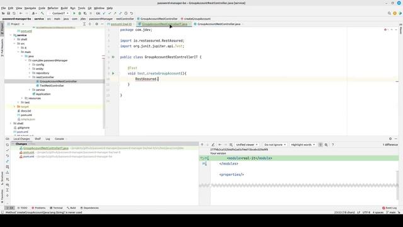
Task: Expand the target folder
Action: click(x=14, y=107)
